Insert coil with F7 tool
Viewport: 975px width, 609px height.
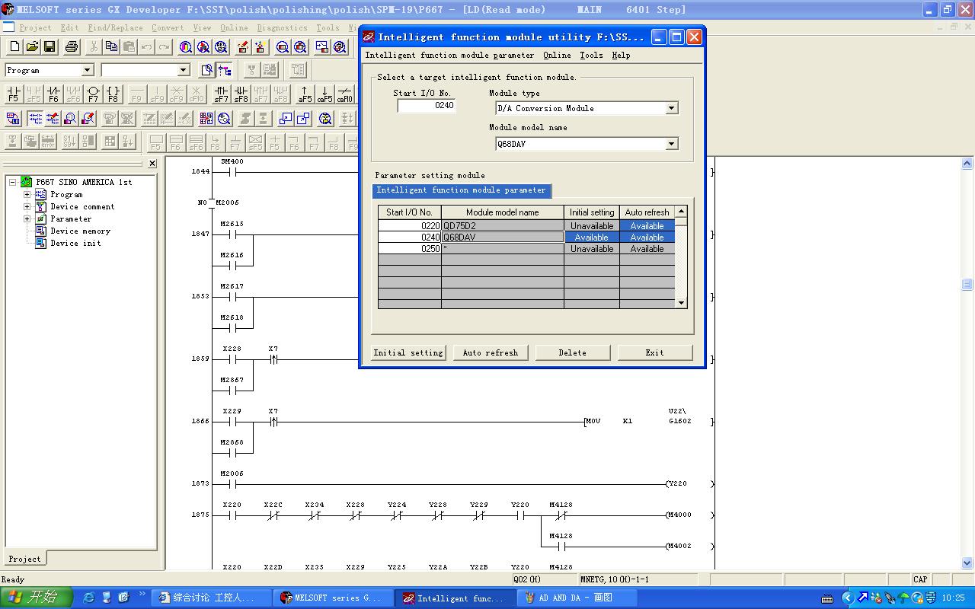pyautogui.click(x=93, y=94)
